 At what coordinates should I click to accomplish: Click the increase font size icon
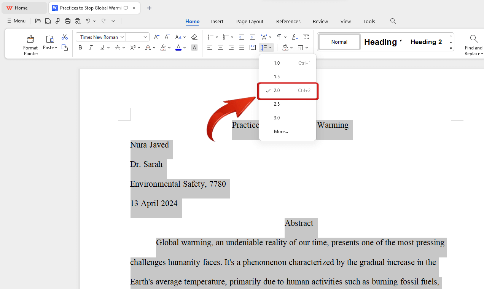[x=156, y=37]
